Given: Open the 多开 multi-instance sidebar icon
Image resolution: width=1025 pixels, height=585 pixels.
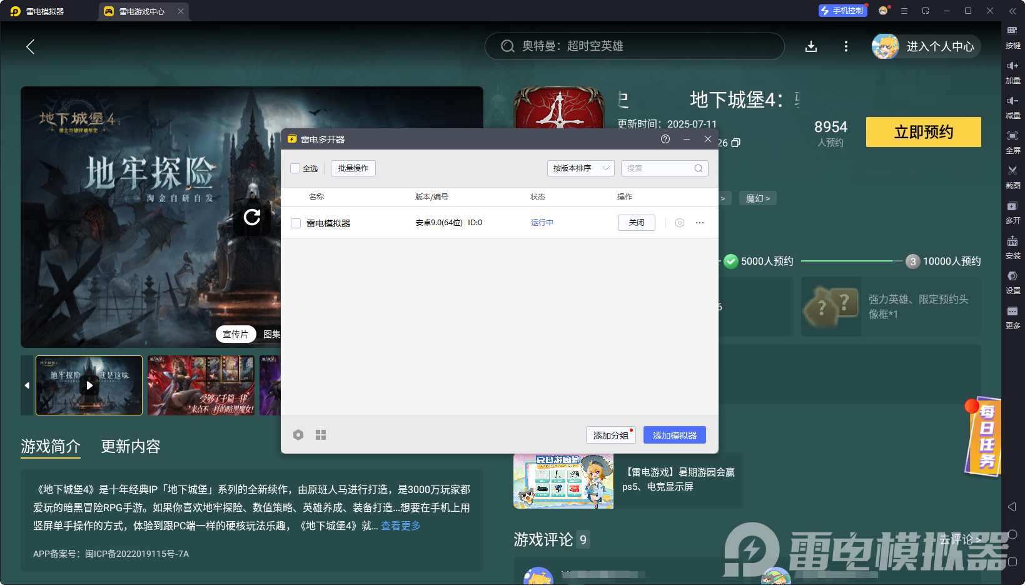Looking at the screenshot, I should [1012, 206].
